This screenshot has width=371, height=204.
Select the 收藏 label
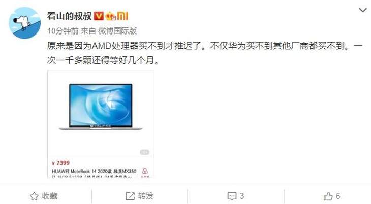point(50,196)
